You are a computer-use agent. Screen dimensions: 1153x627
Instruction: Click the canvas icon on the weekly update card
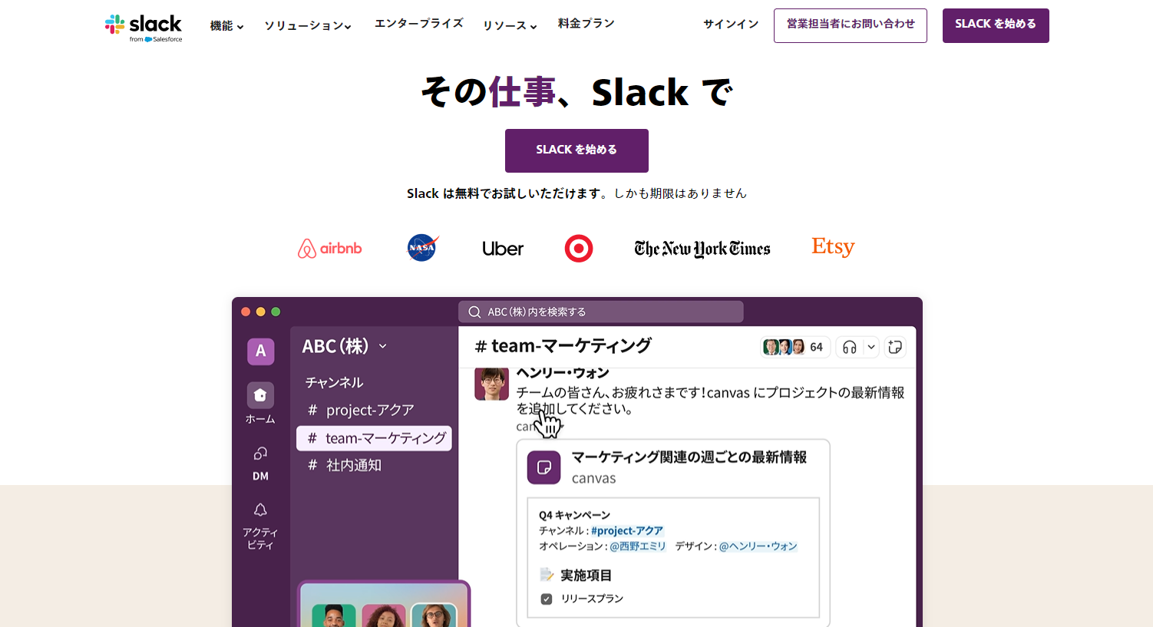click(543, 467)
